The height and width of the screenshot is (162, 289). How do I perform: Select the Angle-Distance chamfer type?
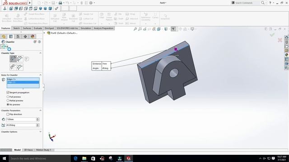(x=13, y=59)
